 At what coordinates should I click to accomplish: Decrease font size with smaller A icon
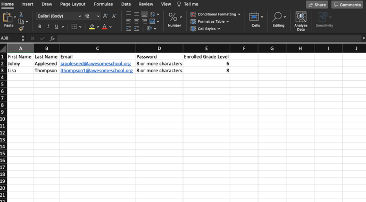114,16
